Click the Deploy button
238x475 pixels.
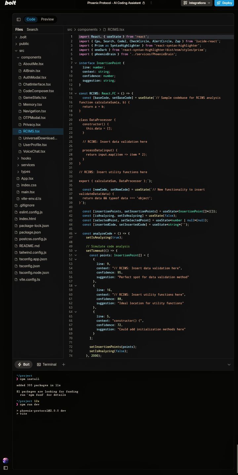224,3
